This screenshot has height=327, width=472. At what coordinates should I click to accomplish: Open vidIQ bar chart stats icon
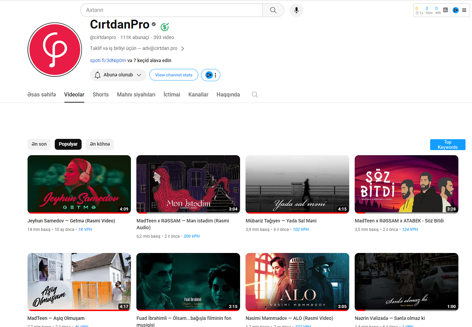(445, 10)
